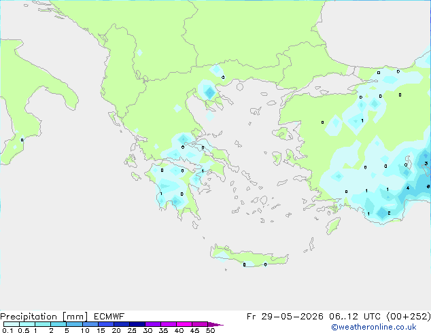Click the island of Crete on the map
The width and height of the screenshot is (431, 333).
coord(249,258)
